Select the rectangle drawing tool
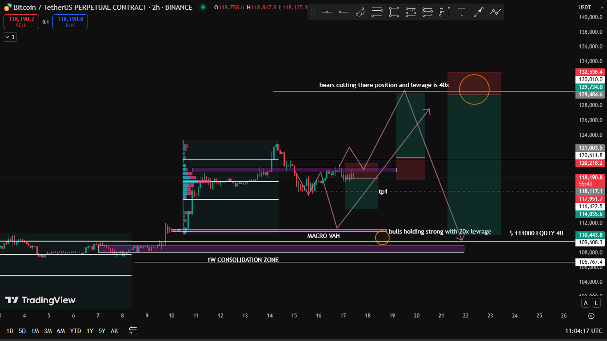This screenshot has height=341, width=607. coord(394,12)
